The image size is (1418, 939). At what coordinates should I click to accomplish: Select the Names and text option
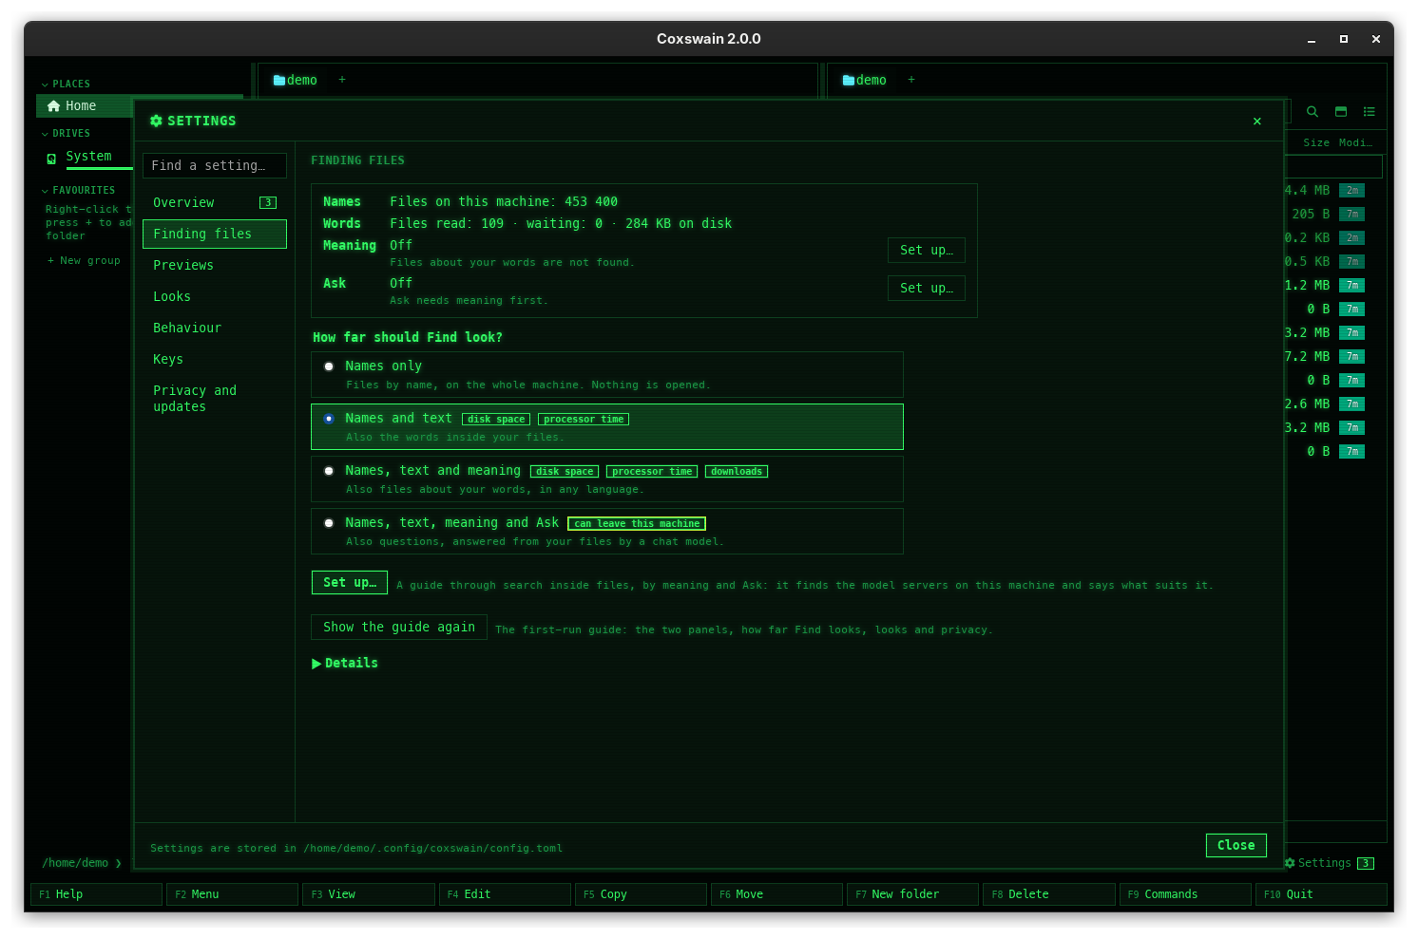pos(606,427)
